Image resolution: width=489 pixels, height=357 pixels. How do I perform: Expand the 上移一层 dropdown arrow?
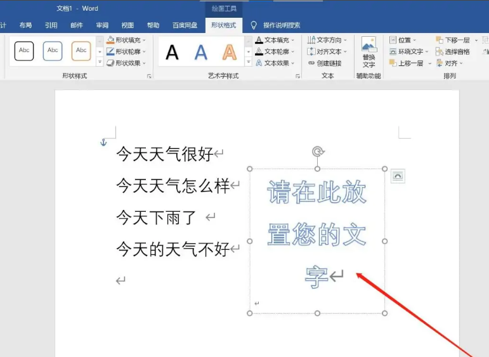tap(429, 63)
